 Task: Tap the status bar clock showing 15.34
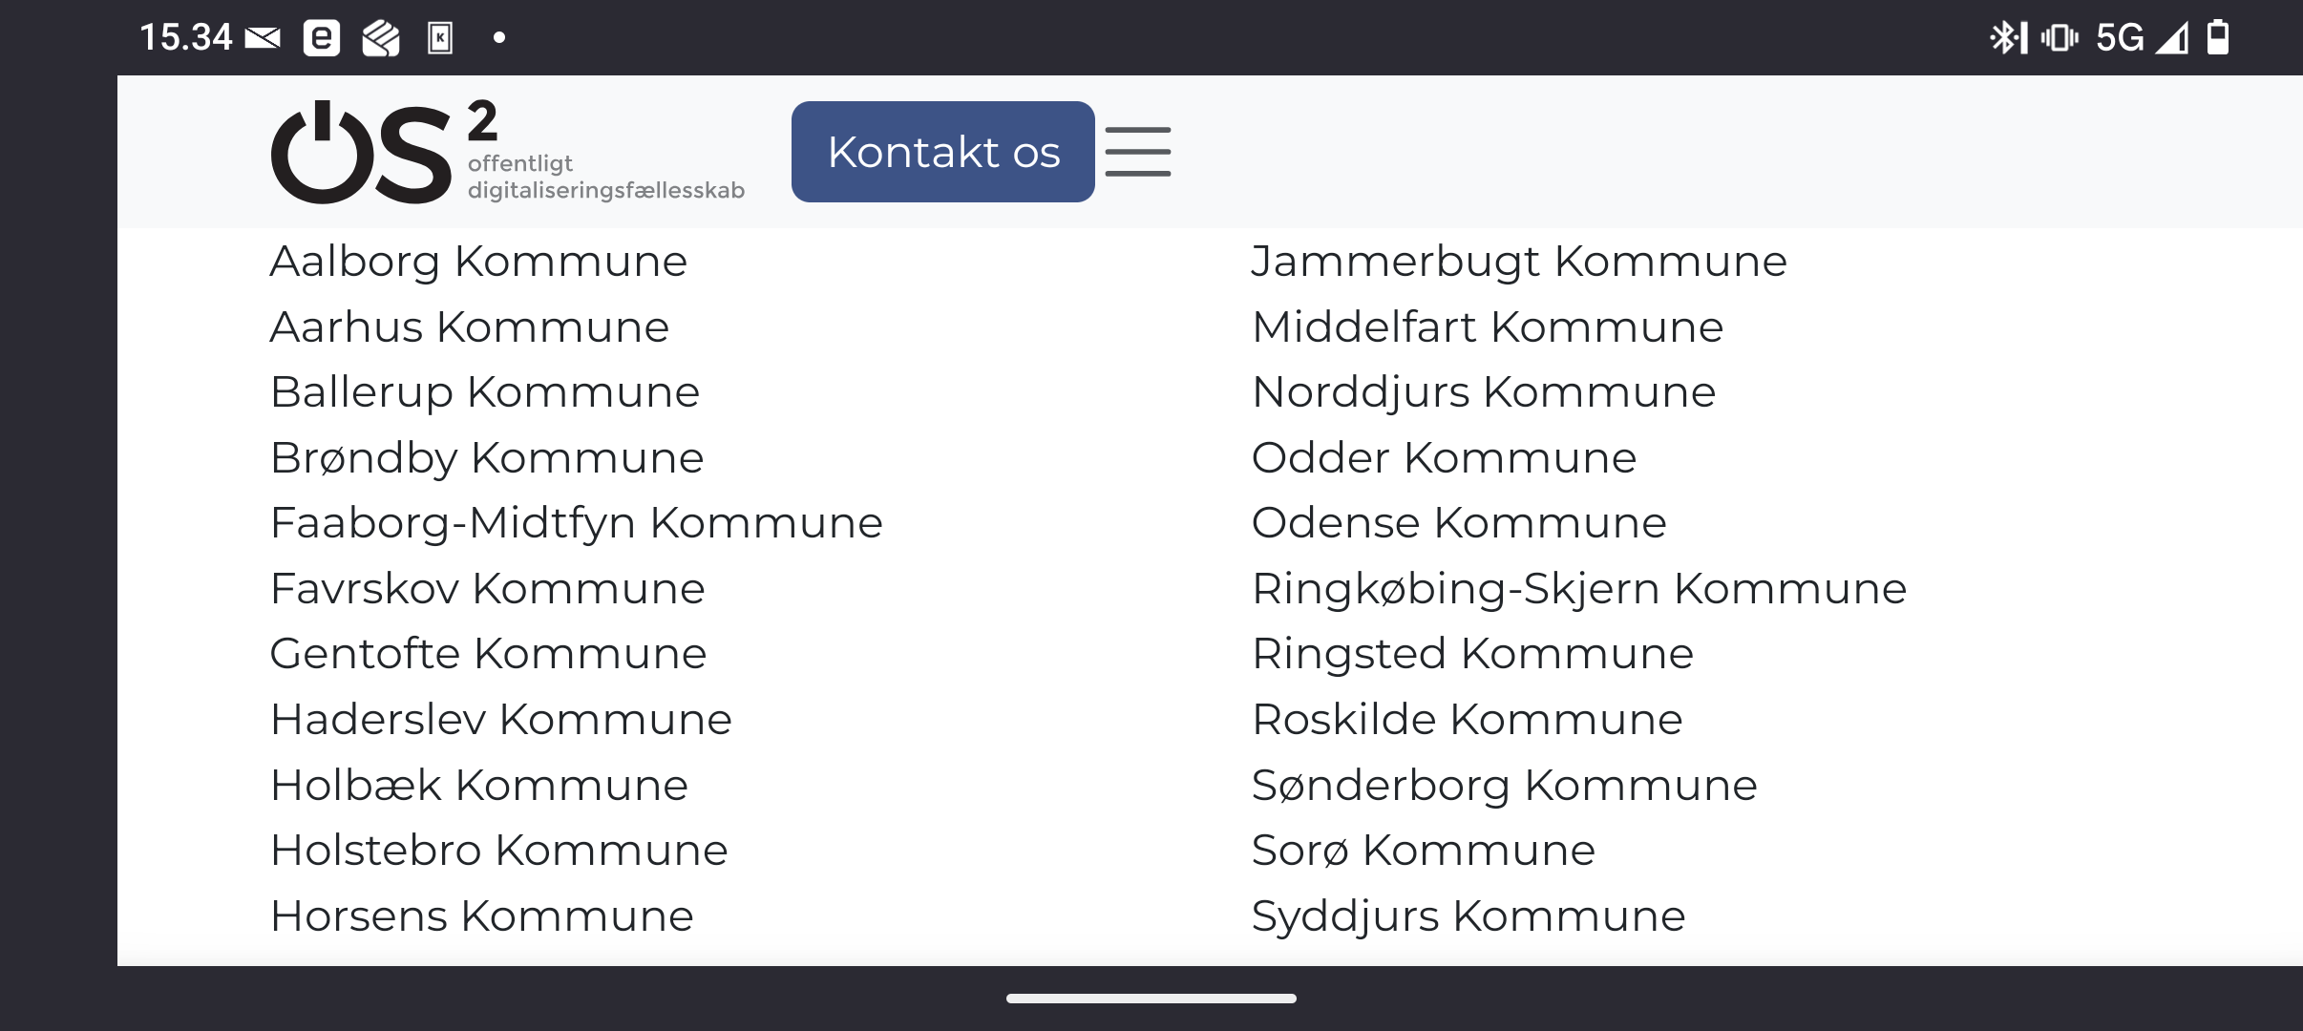click(185, 38)
